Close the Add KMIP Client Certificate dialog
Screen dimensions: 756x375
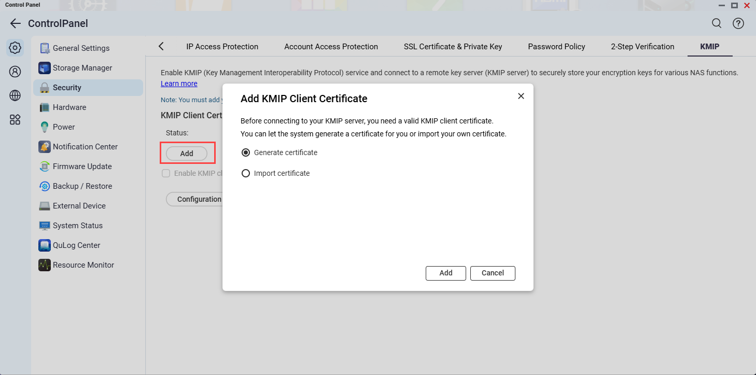(521, 96)
